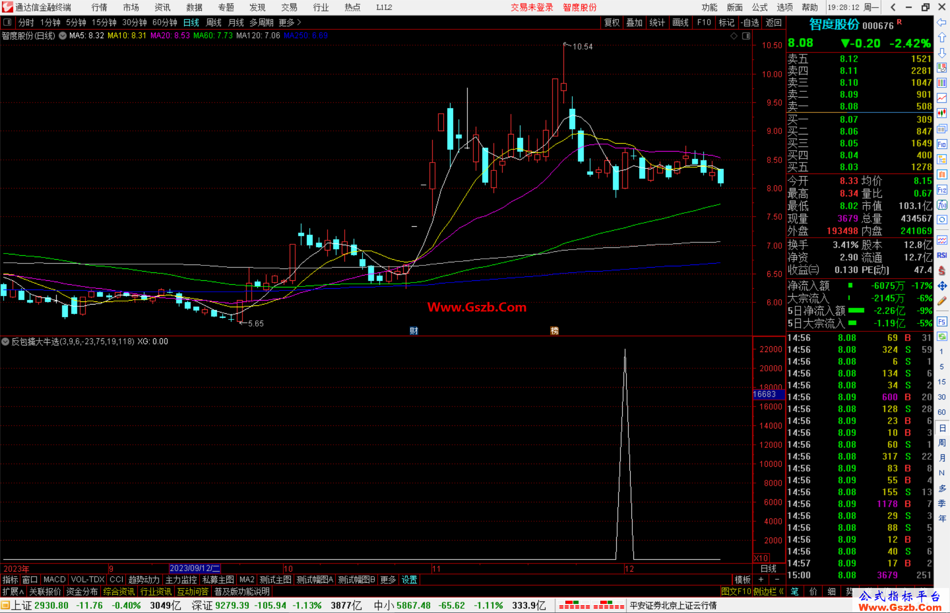This screenshot has height=613, width=950.
Task: Click the 叠加 overlay button
Action: [634, 22]
